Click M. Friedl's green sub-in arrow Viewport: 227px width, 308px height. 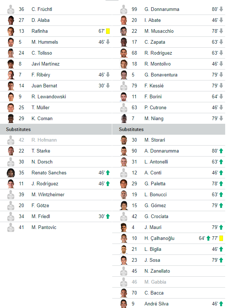[x=108, y=216]
